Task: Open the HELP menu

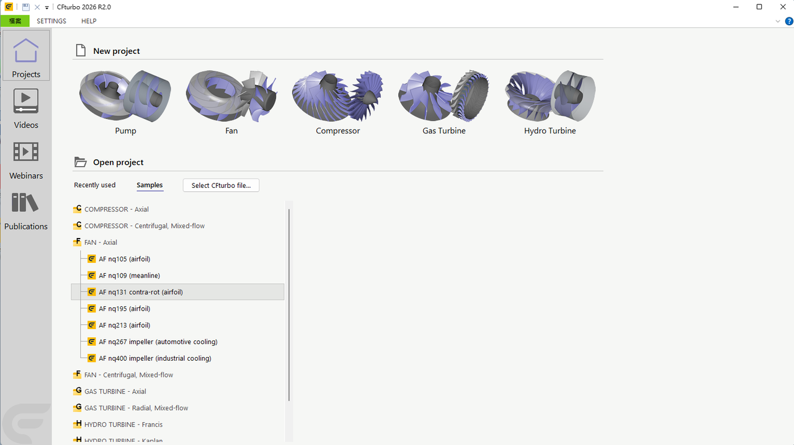Action: (x=89, y=21)
